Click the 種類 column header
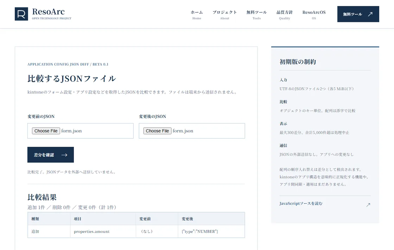 49,219
